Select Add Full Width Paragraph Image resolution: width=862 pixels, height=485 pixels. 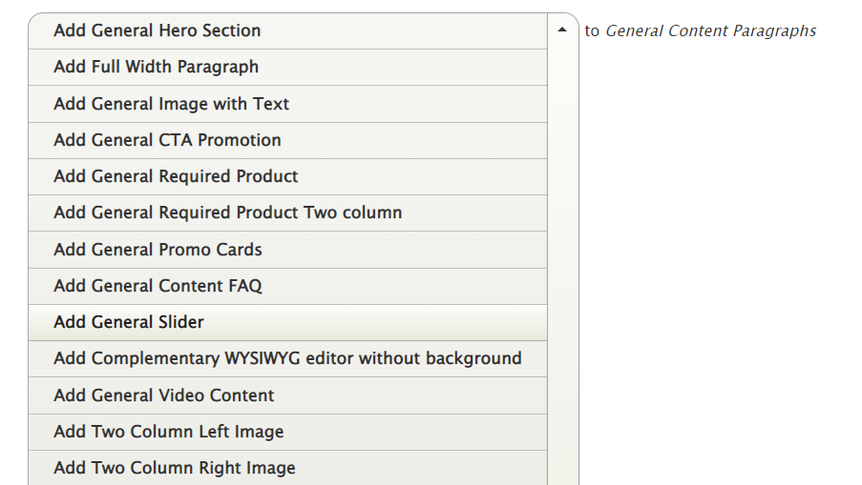pyautogui.click(x=157, y=67)
